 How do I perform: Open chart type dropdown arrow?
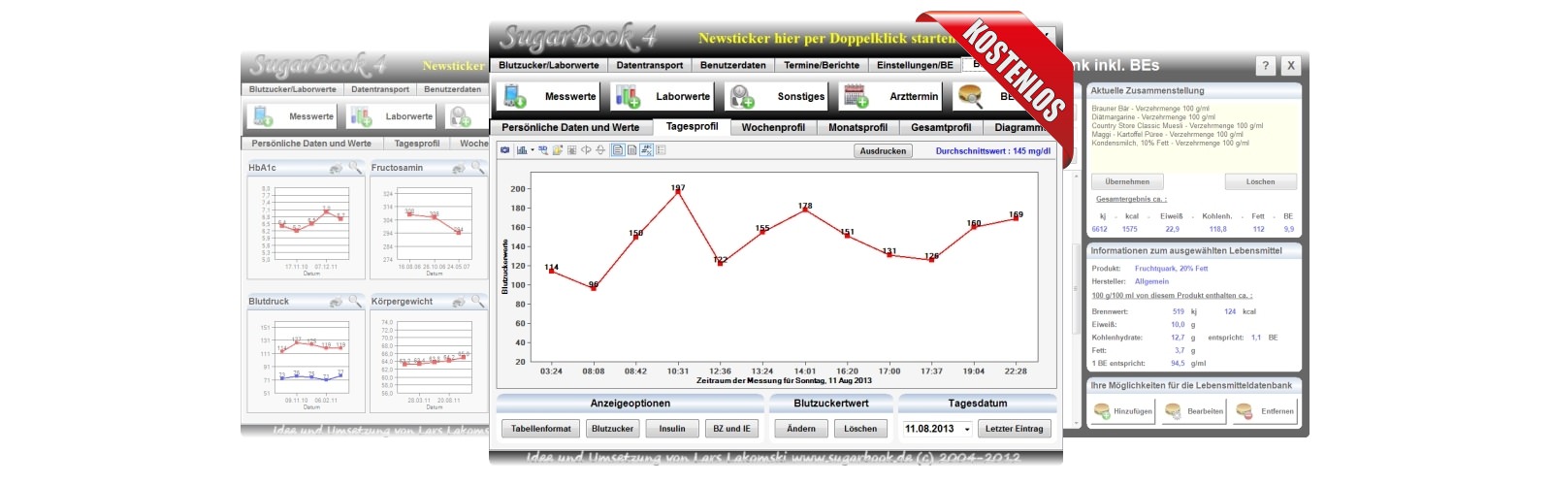pyautogui.click(x=533, y=150)
